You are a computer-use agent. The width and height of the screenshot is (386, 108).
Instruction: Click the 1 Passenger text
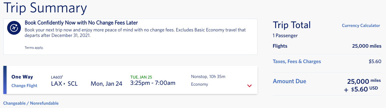[x=285, y=36]
